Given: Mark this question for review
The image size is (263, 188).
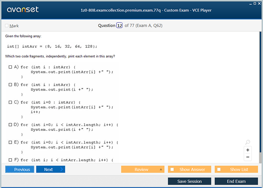Looking at the screenshot, I should [x=7, y=26].
